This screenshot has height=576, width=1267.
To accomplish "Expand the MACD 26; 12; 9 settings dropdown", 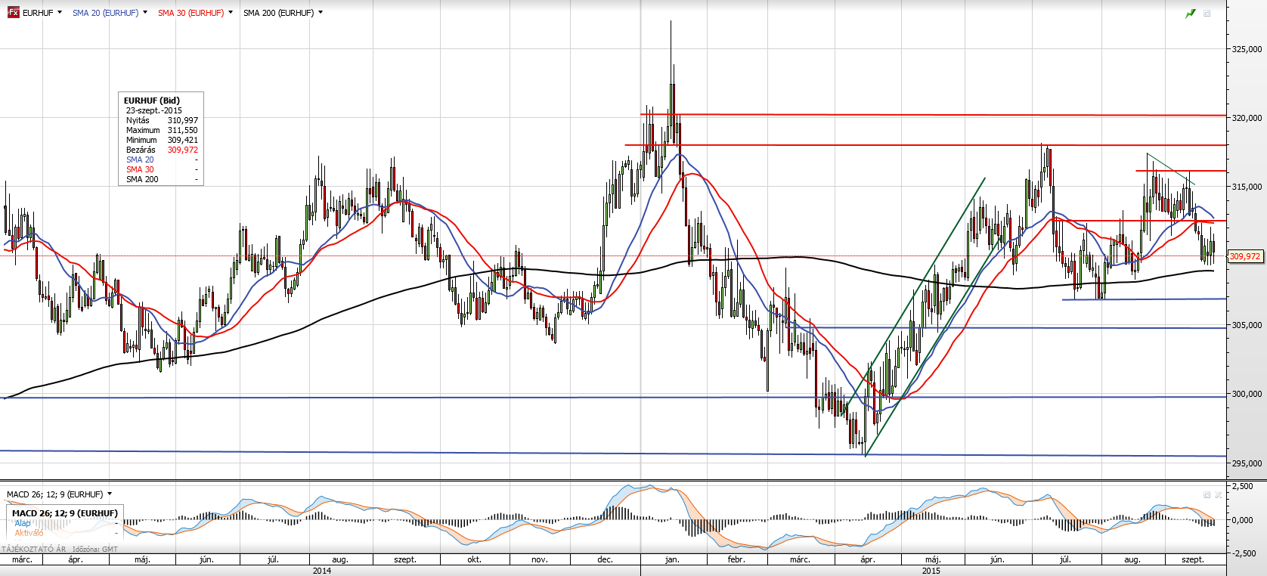I will point(110,494).
